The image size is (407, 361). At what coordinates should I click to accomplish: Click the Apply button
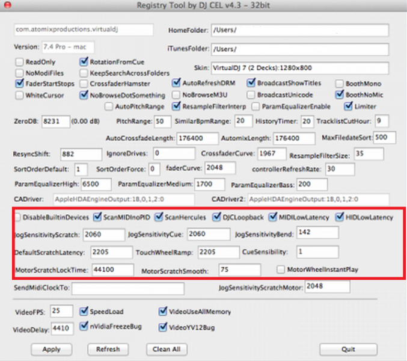click(x=51, y=350)
